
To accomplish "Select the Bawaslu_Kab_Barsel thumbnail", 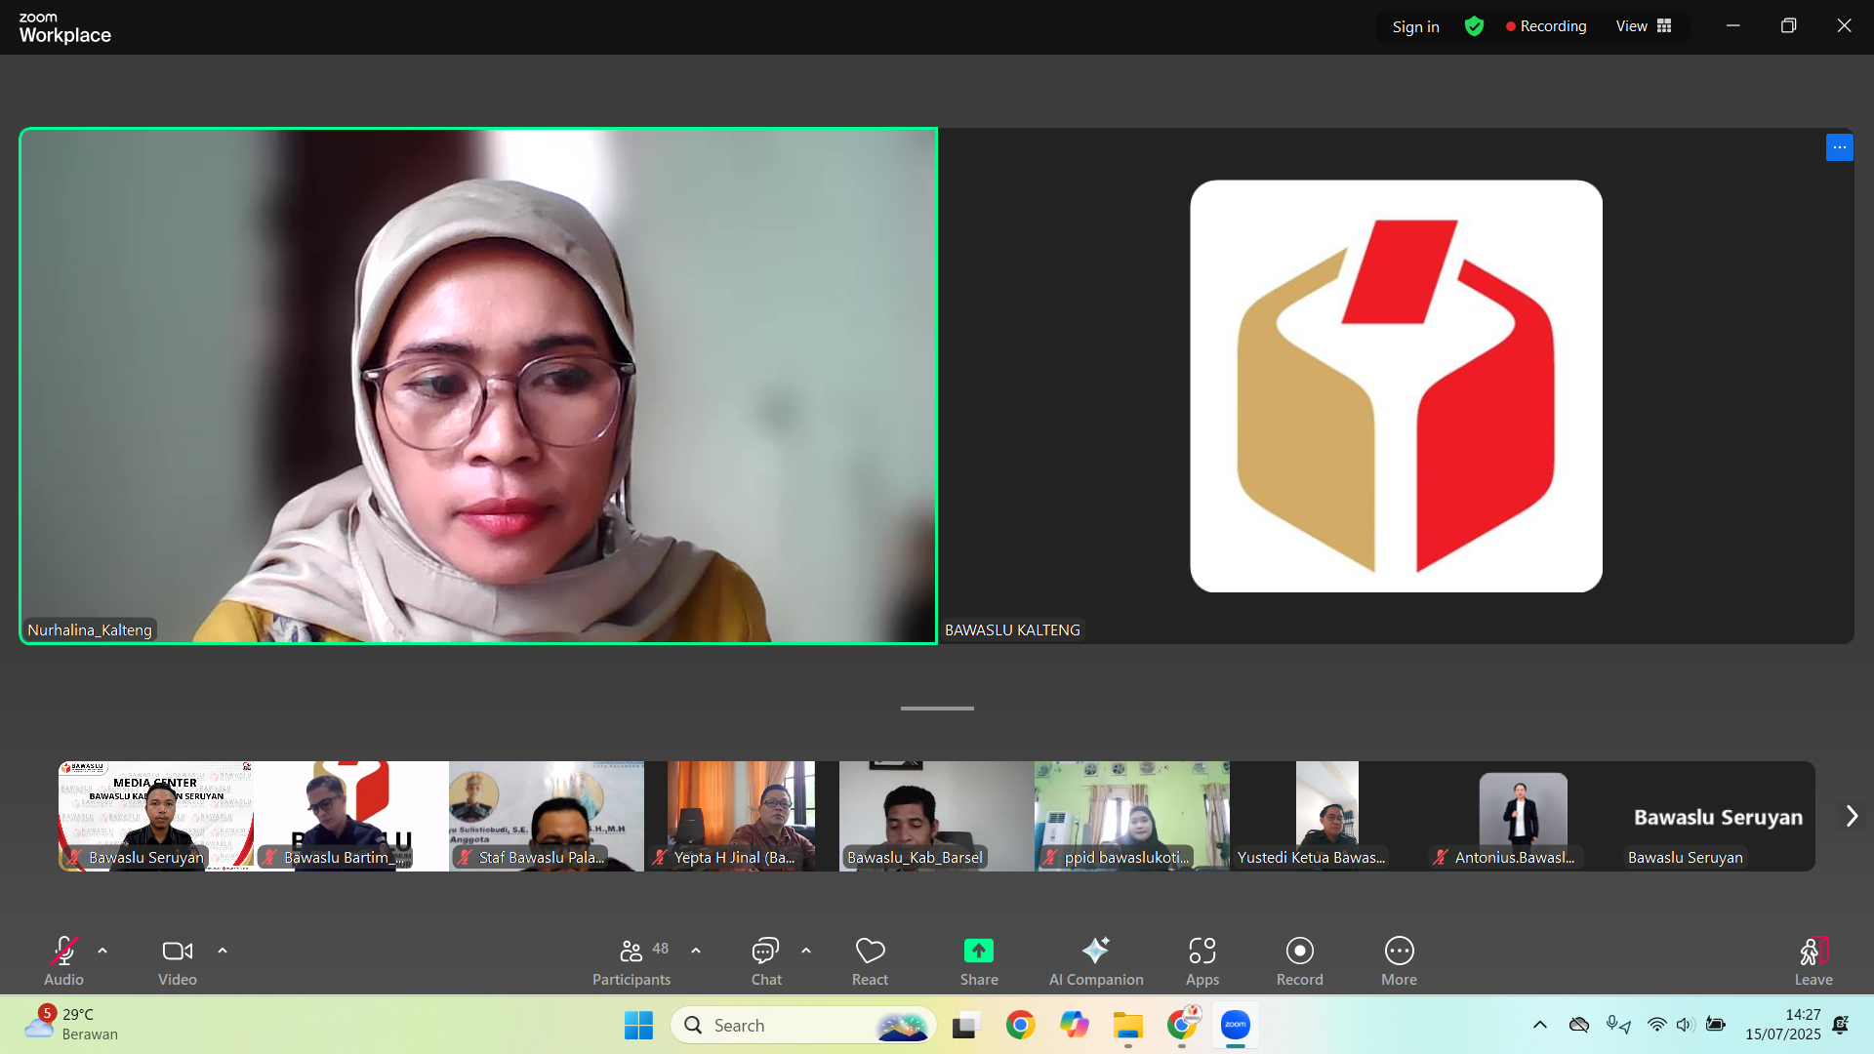I will pos(937,816).
